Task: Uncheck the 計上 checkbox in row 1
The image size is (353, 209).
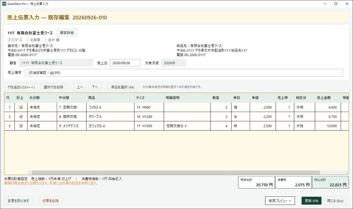Action: [21, 107]
